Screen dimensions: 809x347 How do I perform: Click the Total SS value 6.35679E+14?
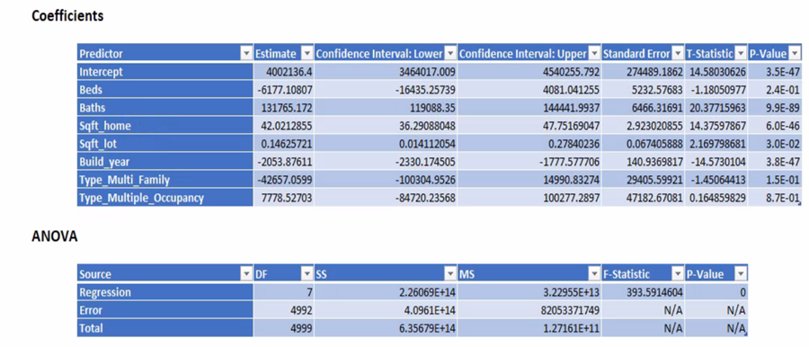pos(386,328)
